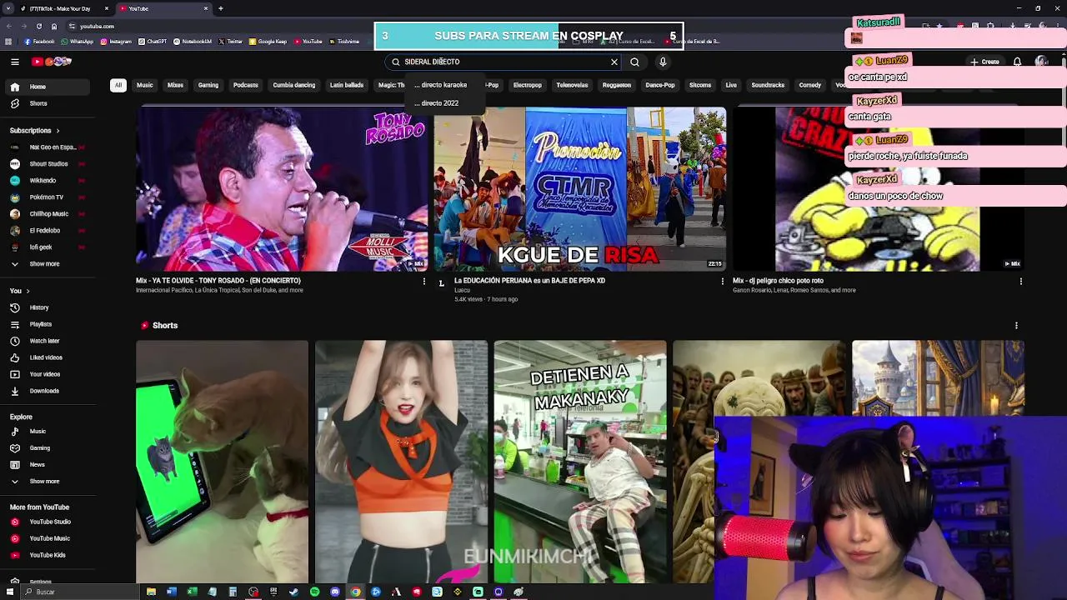This screenshot has width=1067, height=600.
Task: Select the Soundtracks filter chip
Action: [x=768, y=85]
